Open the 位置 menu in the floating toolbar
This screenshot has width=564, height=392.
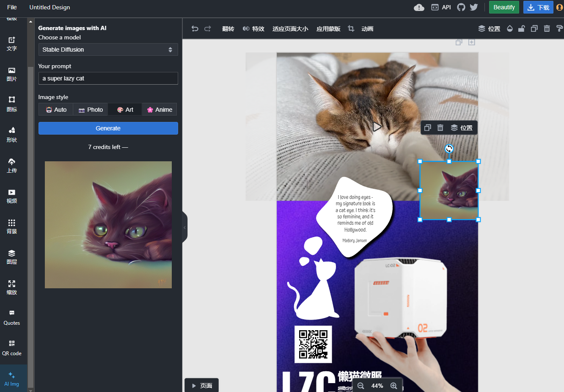click(462, 128)
